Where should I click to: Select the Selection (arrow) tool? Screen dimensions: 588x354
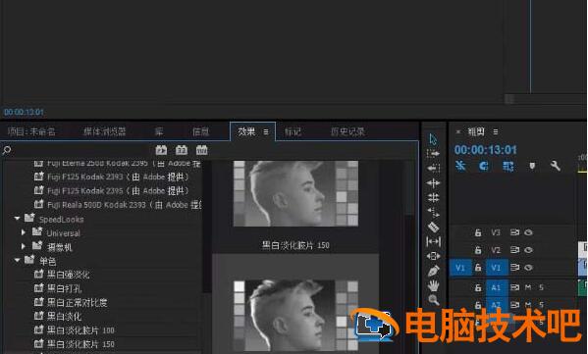[433, 139]
